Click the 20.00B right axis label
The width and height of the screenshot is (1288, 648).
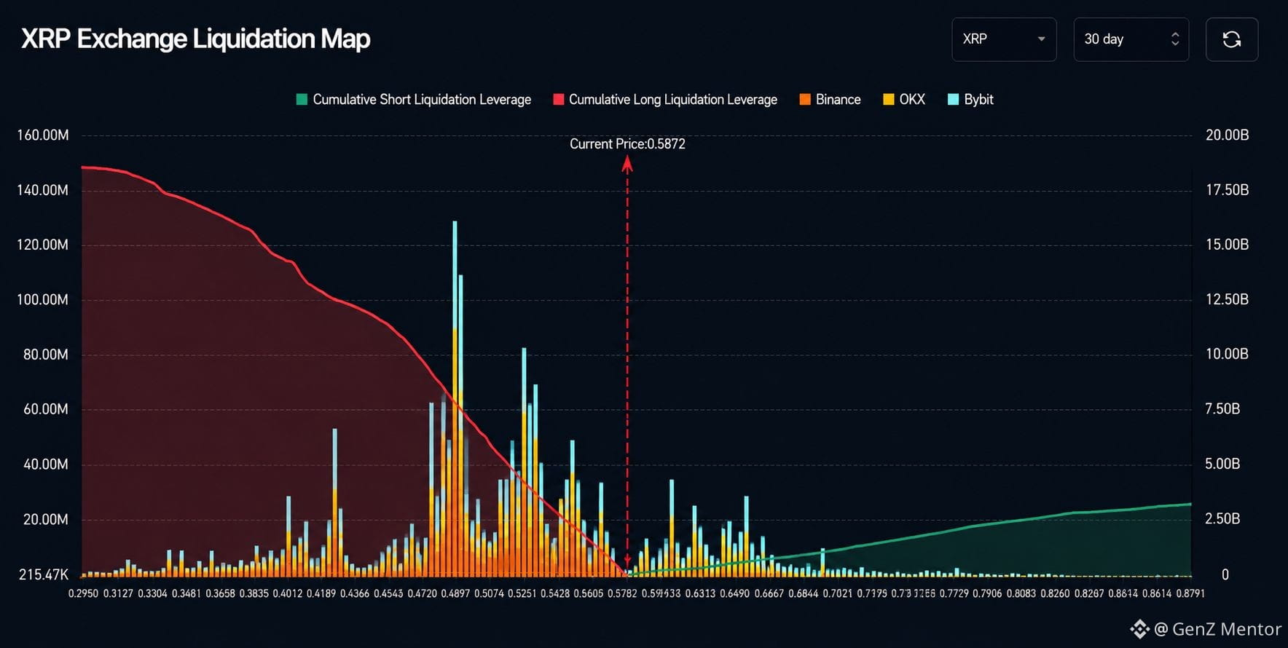1228,135
